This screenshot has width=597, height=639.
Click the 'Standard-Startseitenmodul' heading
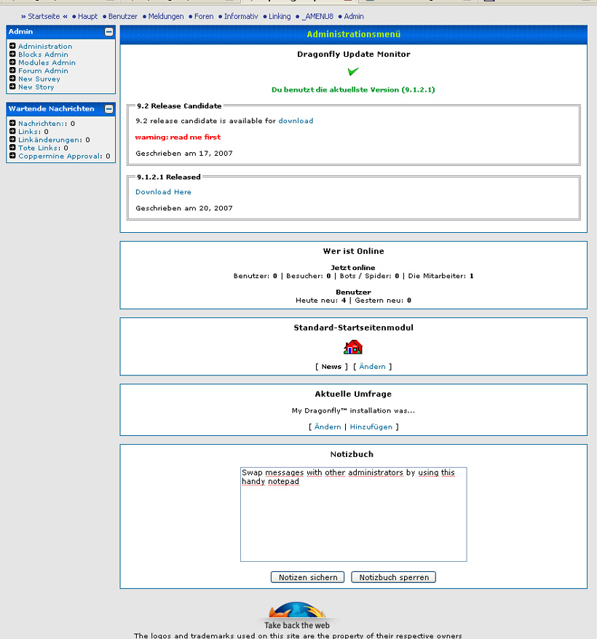pyautogui.click(x=354, y=328)
